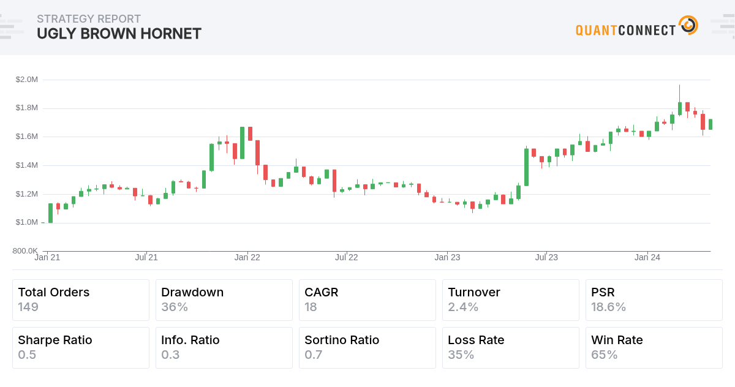Click the Jul 23 x-axis date label
Screen dimensions: 735x387
[x=546, y=258]
